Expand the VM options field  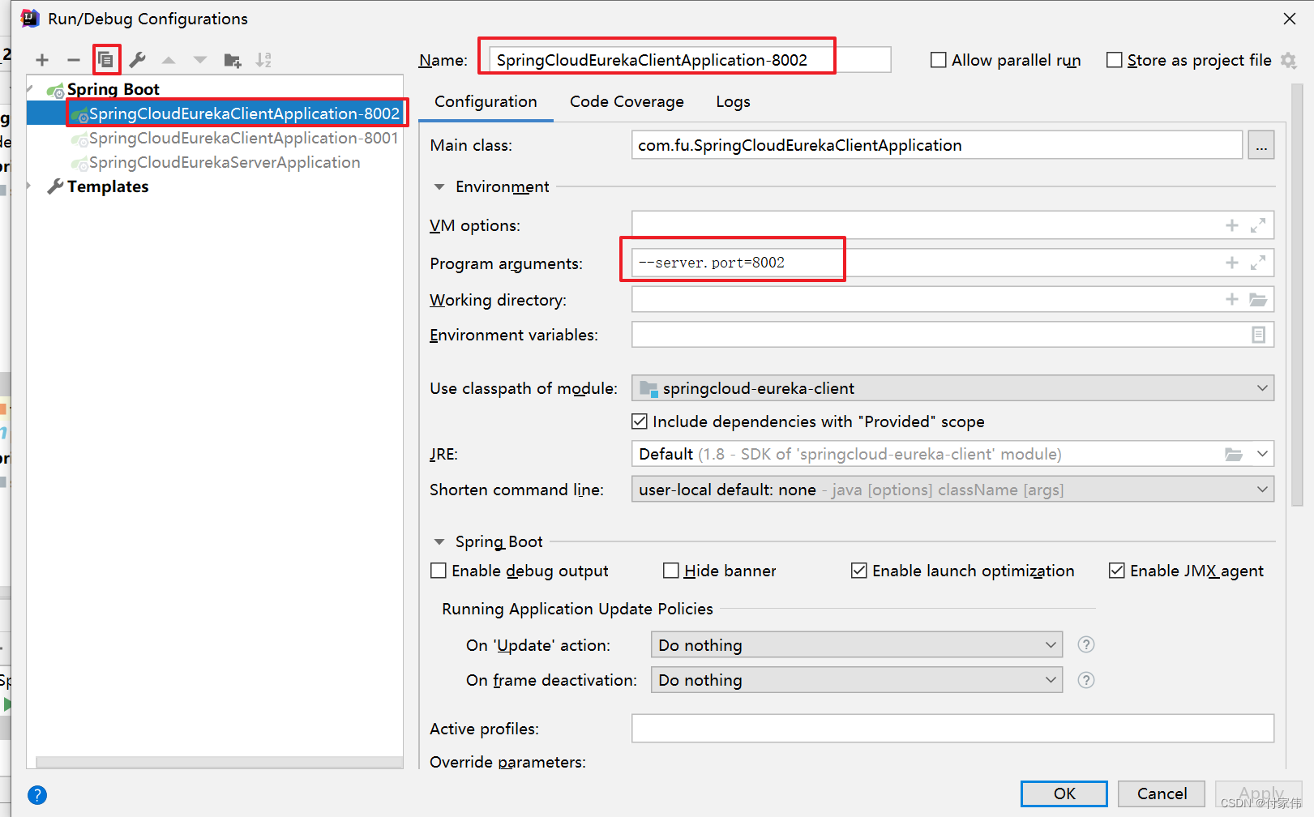(1258, 225)
